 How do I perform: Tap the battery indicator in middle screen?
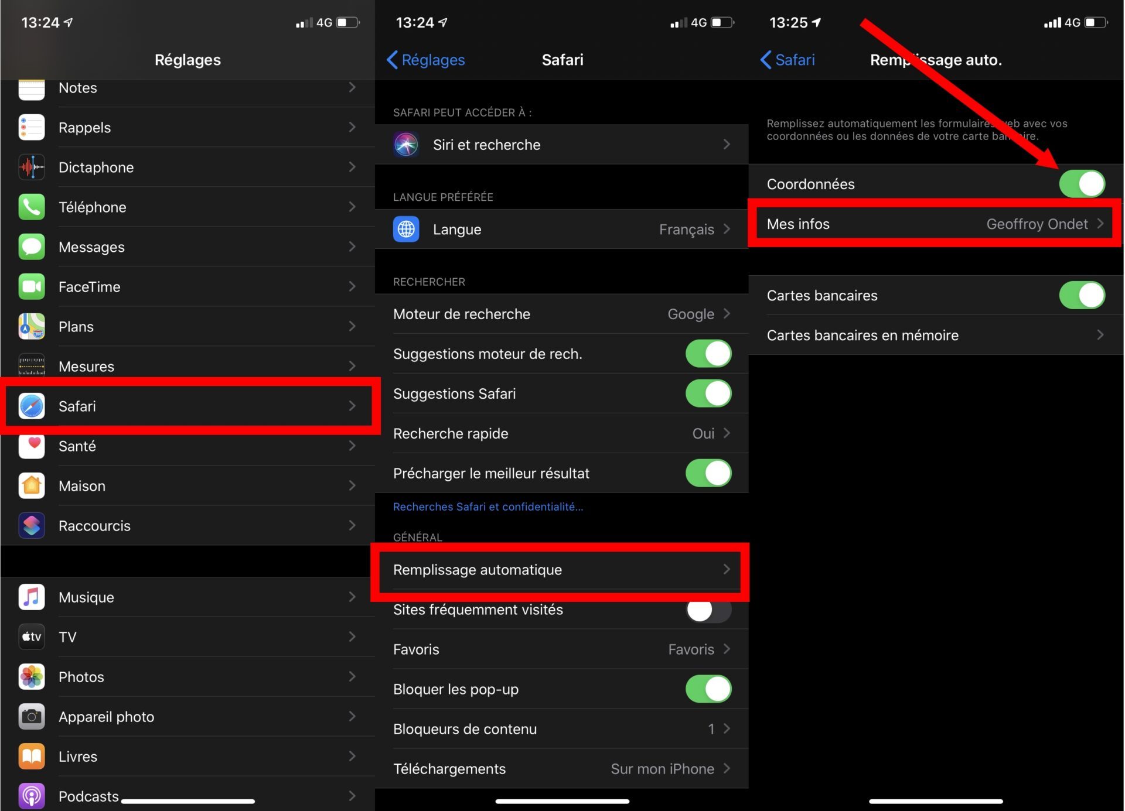[722, 23]
